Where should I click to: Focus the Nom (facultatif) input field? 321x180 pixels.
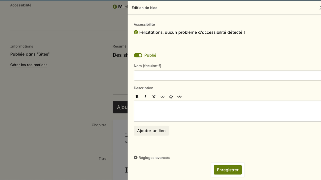[x=227, y=75]
